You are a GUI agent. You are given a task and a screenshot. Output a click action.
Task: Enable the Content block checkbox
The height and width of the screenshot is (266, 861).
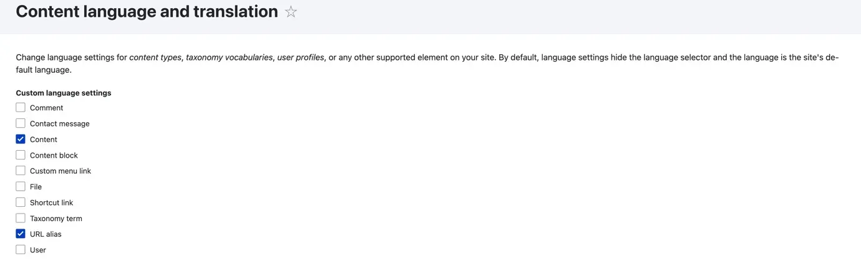tap(21, 155)
